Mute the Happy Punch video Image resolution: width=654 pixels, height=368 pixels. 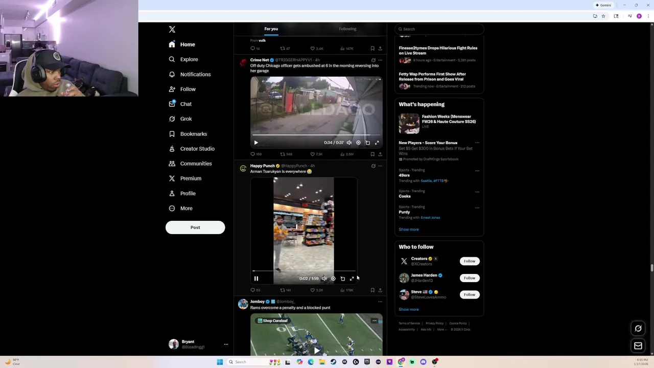[324, 279]
